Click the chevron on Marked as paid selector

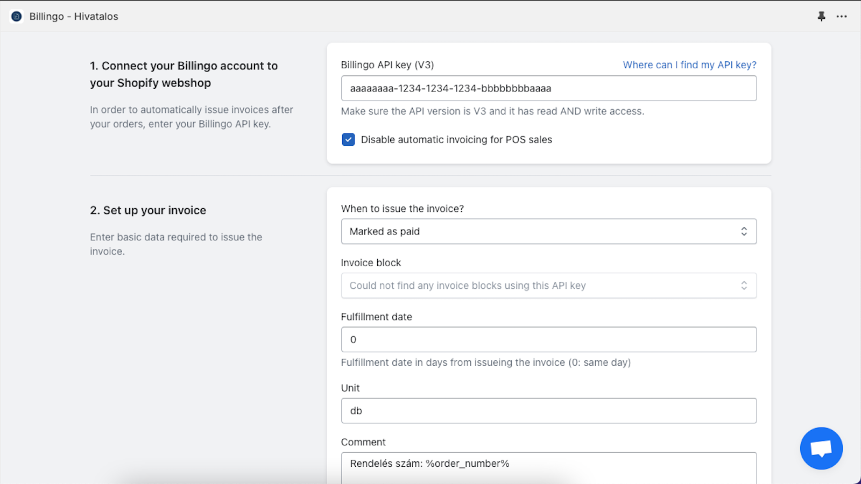pyautogui.click(x=744, y=231)
